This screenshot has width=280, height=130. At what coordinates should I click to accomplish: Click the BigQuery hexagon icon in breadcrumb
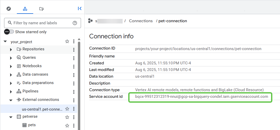pyautogui.click(x=90, y=21)
